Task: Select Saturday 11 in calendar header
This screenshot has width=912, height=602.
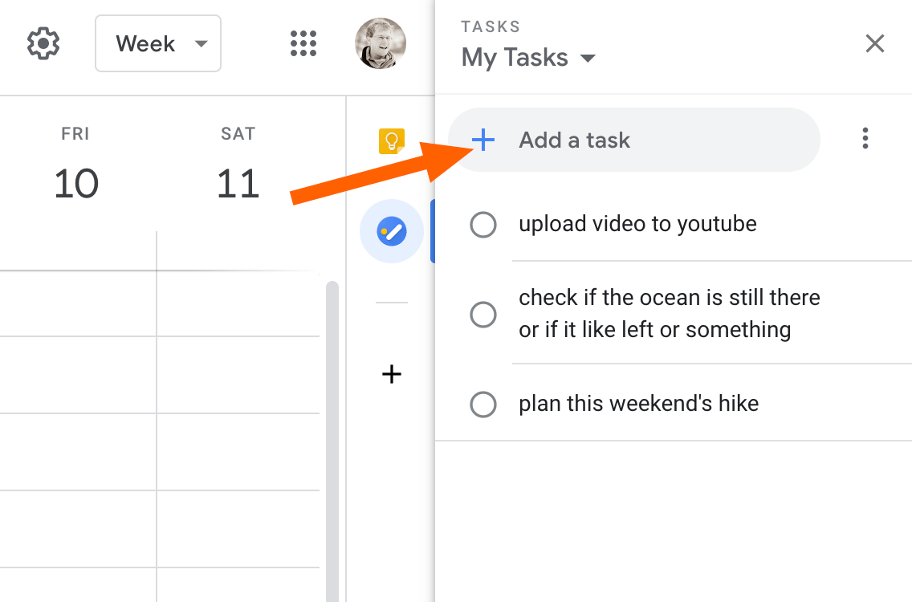Action: [x=238, y=183]
